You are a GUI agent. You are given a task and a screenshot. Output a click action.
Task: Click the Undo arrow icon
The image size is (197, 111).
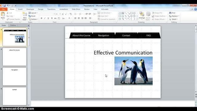point(8,6)
